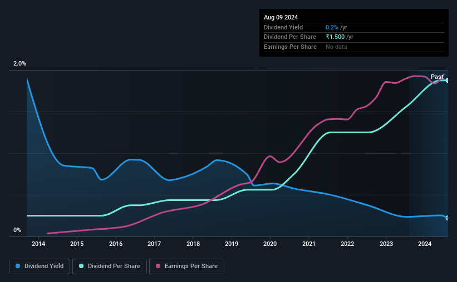Select the 2019 x-axis label
Screen dimensions: 457x282
[x=232, y=244]
